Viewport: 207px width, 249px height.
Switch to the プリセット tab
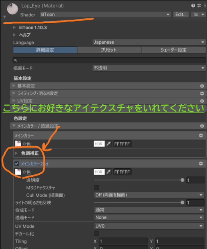tap(109, 50)
